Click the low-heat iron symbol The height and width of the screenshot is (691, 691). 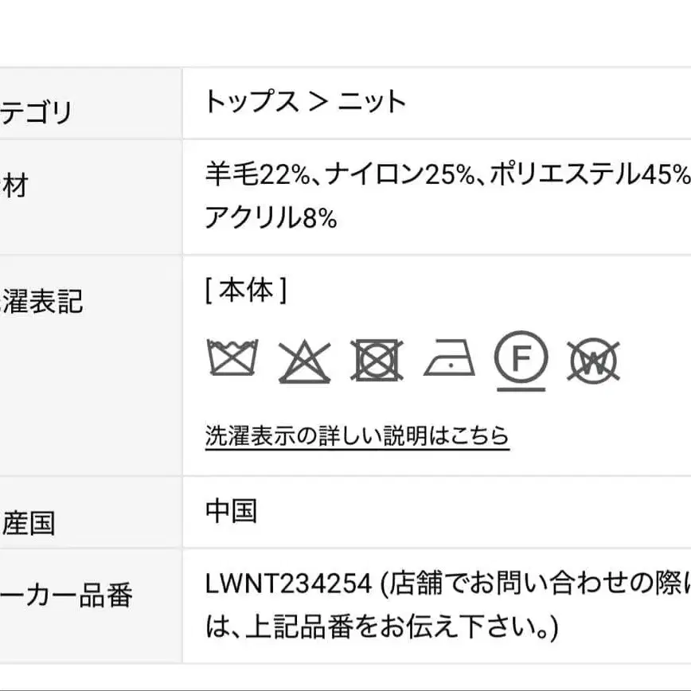pos(449,360)
